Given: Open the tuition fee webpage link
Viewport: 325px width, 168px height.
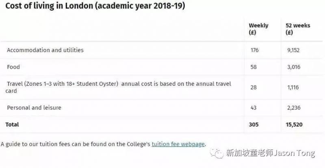Looking at the screenshot, I should [178, 144].
